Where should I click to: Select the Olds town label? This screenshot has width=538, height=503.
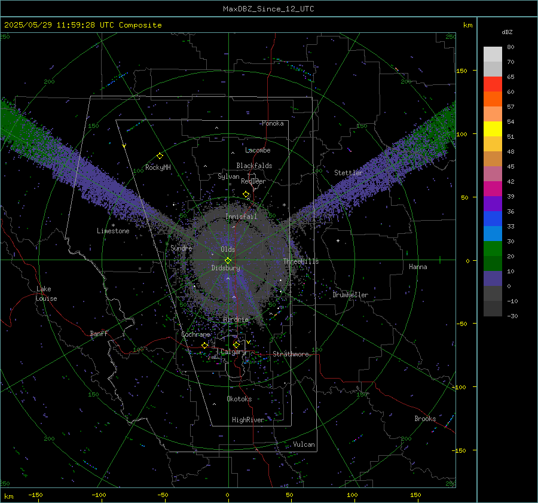point(228,249)
